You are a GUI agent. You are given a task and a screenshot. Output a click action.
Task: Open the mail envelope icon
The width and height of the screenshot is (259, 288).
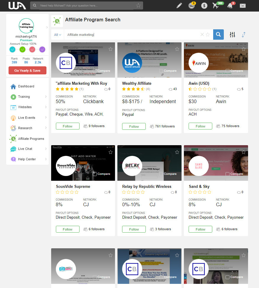(x=243, y=6)
